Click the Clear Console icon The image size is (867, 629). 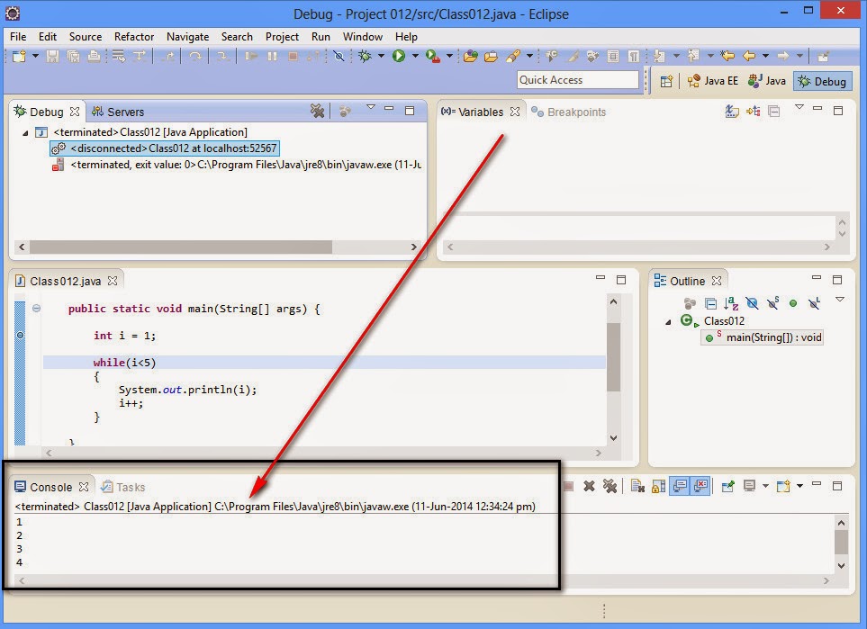[636, 487]
